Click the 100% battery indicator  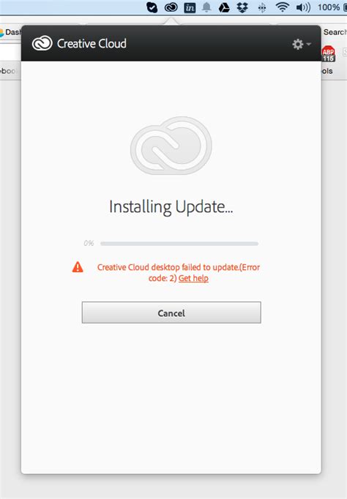(332, 7)
